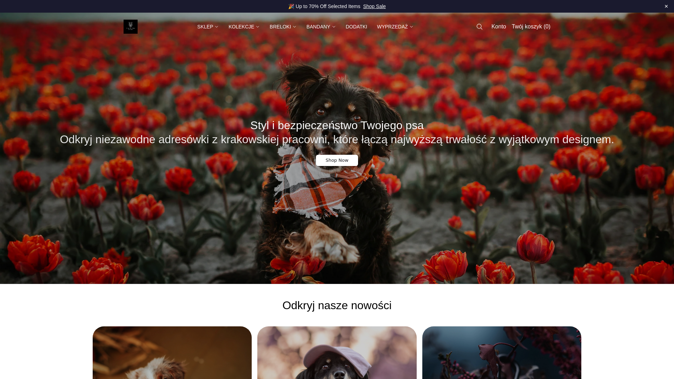Open the search magnifier icon
The image size is (674, 379).
point(480,27)
